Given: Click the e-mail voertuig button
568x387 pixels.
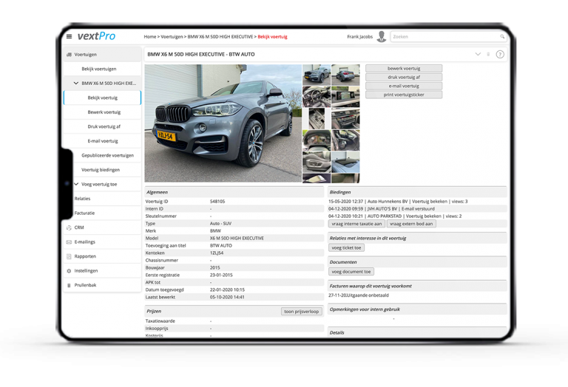Looking at the screenshot, I should (404, 86).
